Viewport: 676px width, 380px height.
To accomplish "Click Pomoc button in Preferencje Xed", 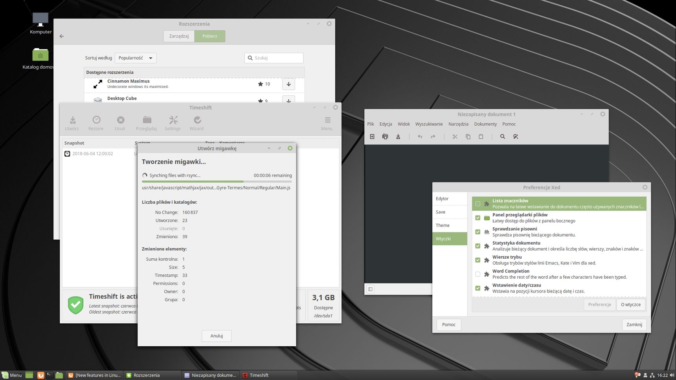I will pos(448,325).
